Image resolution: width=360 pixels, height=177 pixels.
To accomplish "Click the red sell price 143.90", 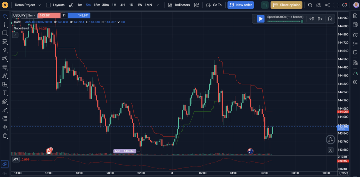I will 49,15.
